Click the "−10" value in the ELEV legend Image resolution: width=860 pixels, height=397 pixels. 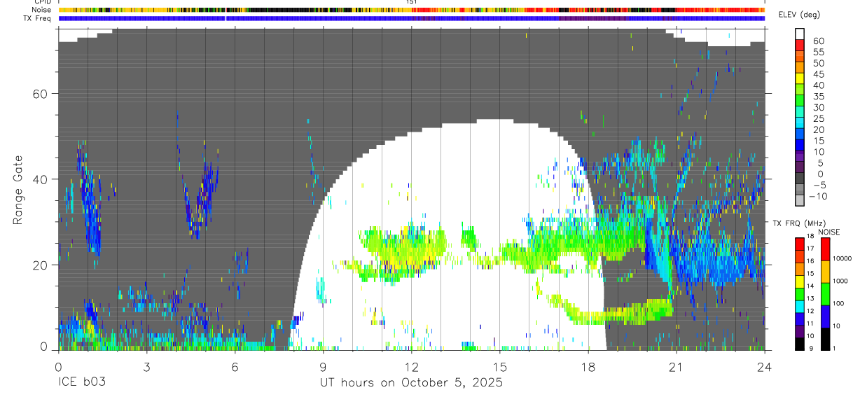pos(818,196)
